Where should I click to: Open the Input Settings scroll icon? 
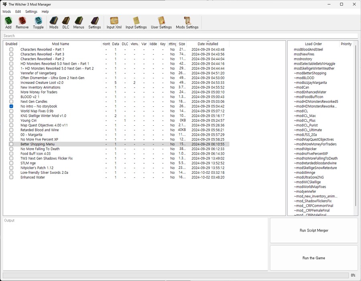(136, 23)
